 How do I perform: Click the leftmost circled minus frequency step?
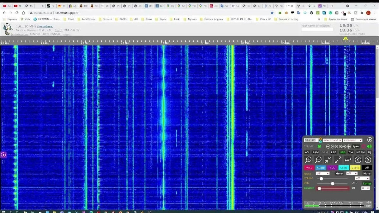tap(328, 146)
